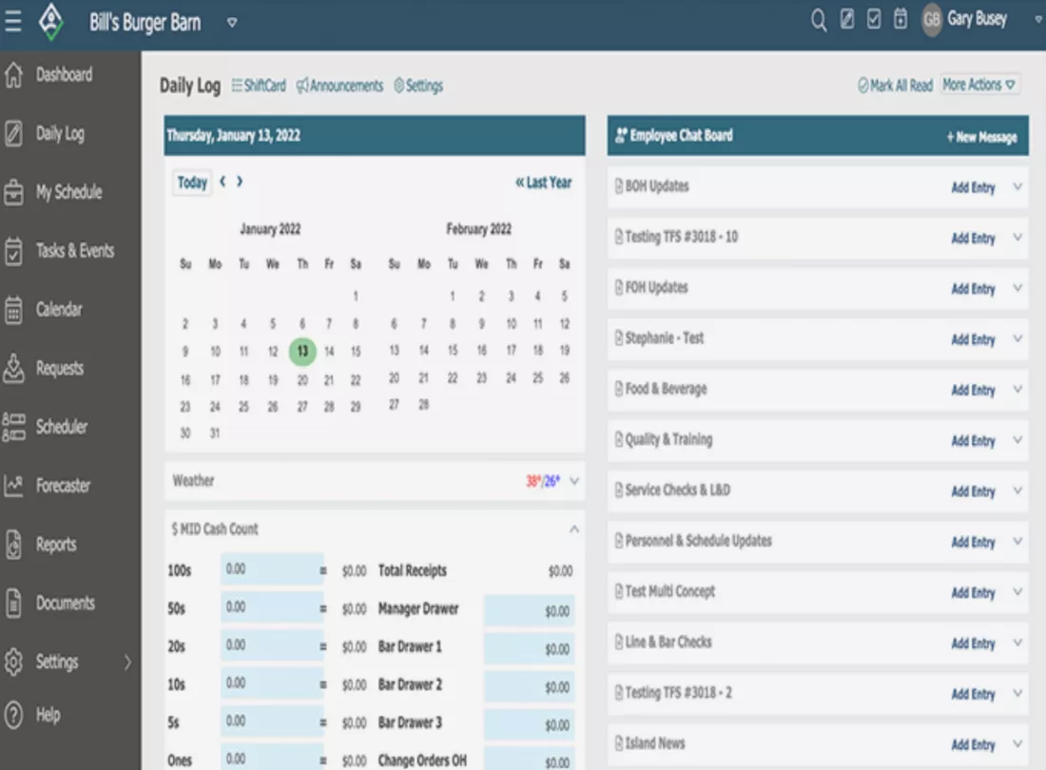Expand the Weather section
The height and width of the screenshot is (770, 1046).
click(x=572, y=481)
